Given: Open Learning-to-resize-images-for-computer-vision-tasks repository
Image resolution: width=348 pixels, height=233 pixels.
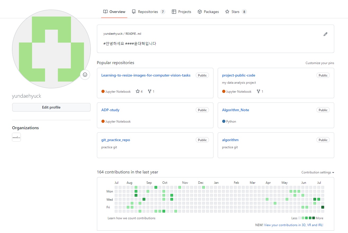Looking at the screenshot, I should [x=146, y=75].
